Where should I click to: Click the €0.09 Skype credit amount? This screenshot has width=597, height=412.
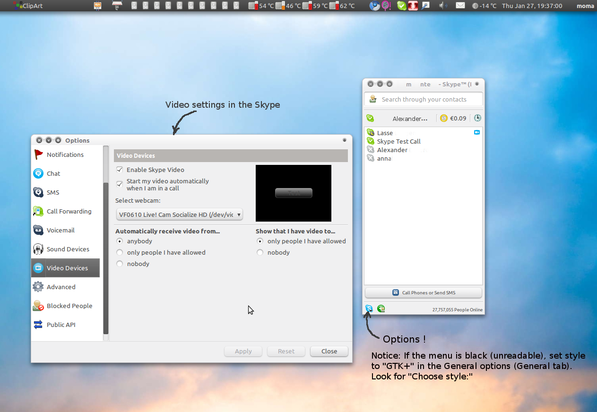(458, 119)
